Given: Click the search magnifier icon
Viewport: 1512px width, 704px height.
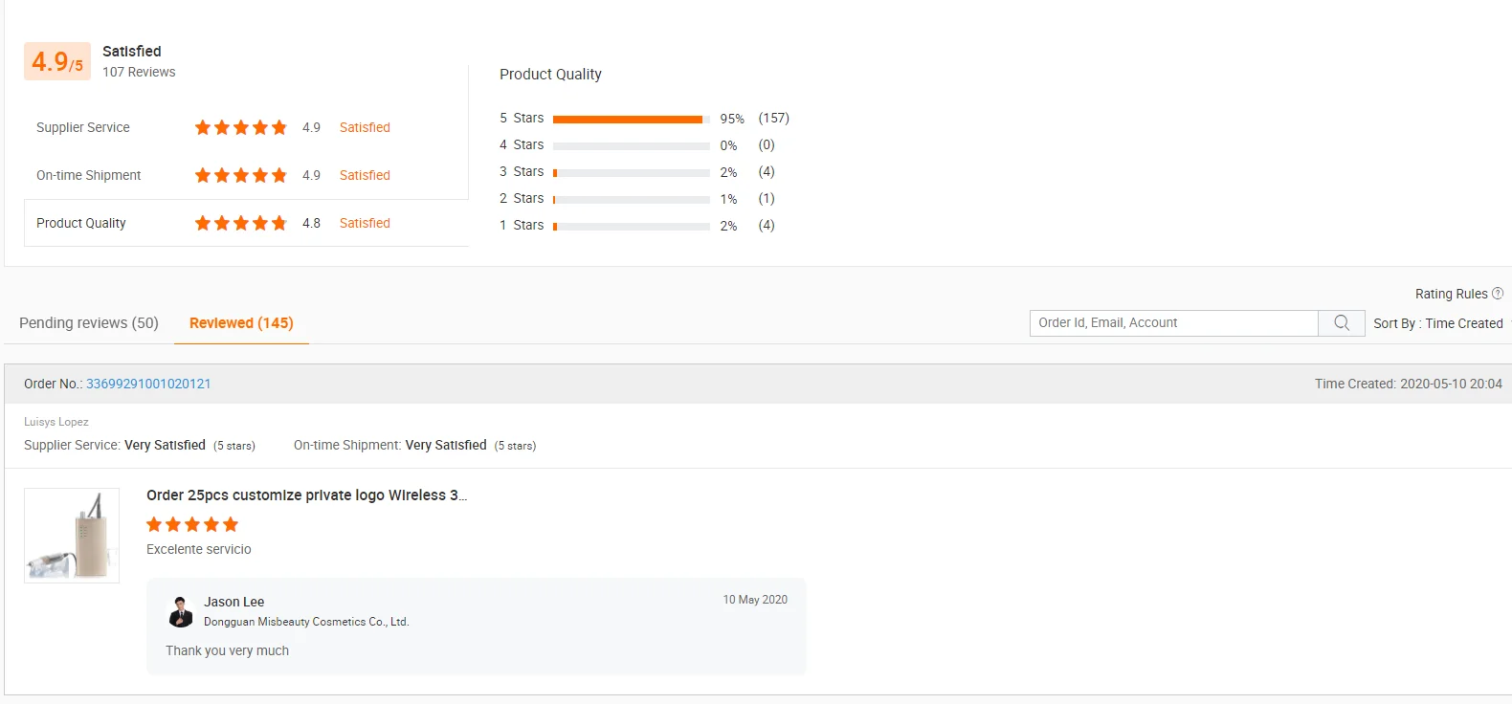Looking at the screenshot, I should click(x=1342, y=323).
